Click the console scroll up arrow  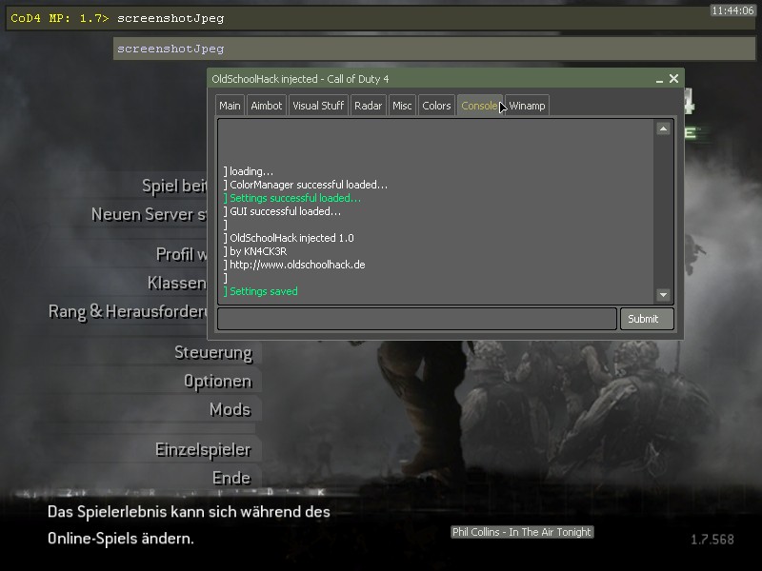point(663,128)
